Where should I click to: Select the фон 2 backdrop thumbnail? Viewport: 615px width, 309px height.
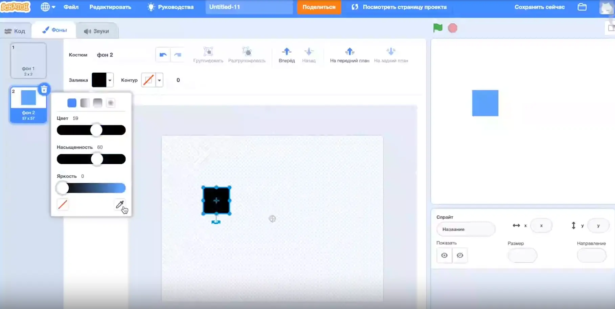click(x=28, y=105)
